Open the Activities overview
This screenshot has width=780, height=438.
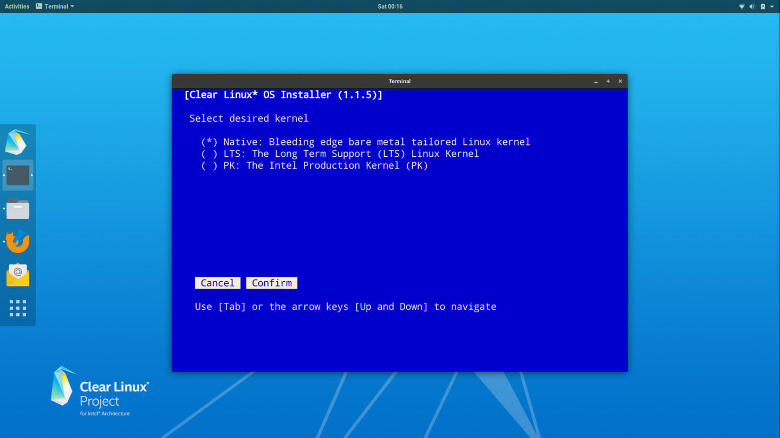pyautogui.click(x=17, y=6)
